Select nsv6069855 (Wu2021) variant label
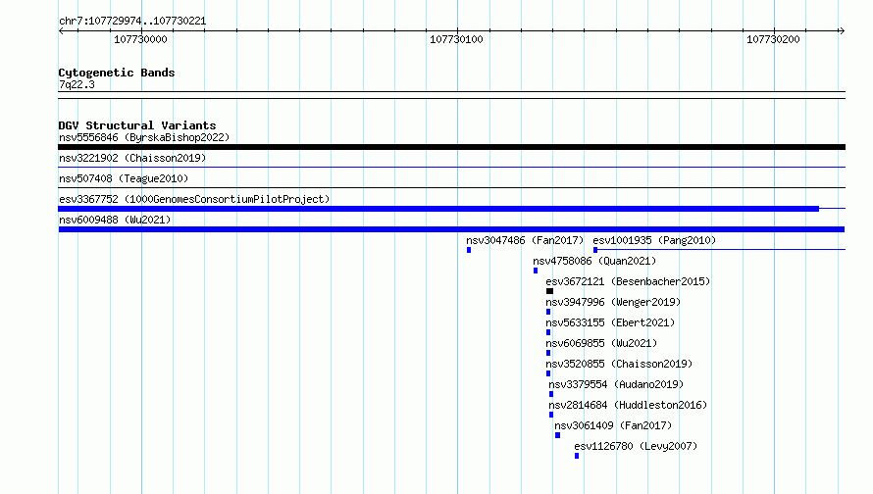Screen dimensions: 873x494 tap(601, 343)
